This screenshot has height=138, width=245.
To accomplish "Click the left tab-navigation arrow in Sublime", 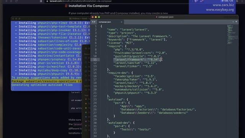I will pyautogui.click(x=93, y=22).
